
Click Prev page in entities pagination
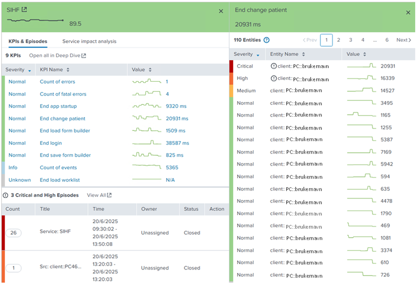(310, 40)
